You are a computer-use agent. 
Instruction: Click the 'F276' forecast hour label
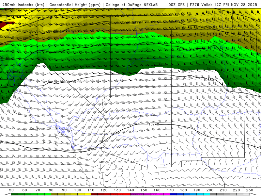(195, 5)
